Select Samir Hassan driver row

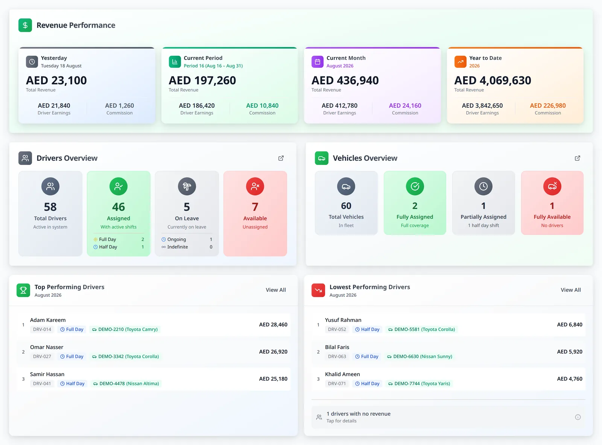coord(154,379)
